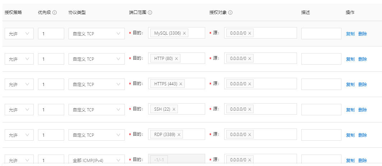Focus the priority field in HTTPS row
This screenshot has height=166, width=382.
coord(51,84)
